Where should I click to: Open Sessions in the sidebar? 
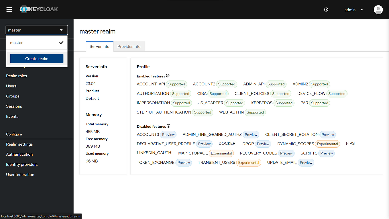(14, 106)
